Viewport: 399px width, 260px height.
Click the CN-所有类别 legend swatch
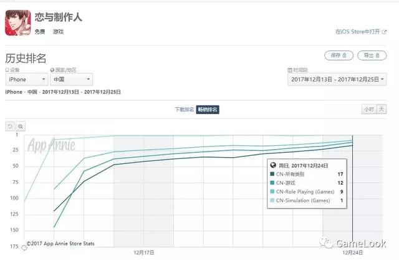[x=272, y=174]
